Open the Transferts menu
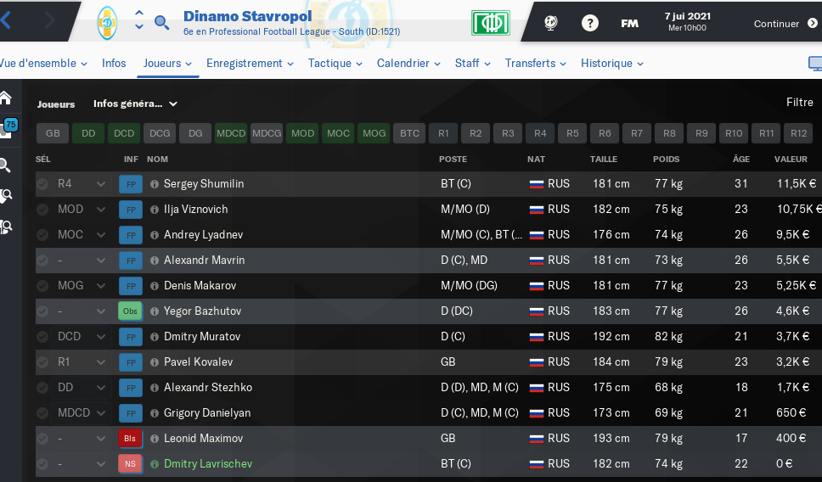 click(535, 64)
